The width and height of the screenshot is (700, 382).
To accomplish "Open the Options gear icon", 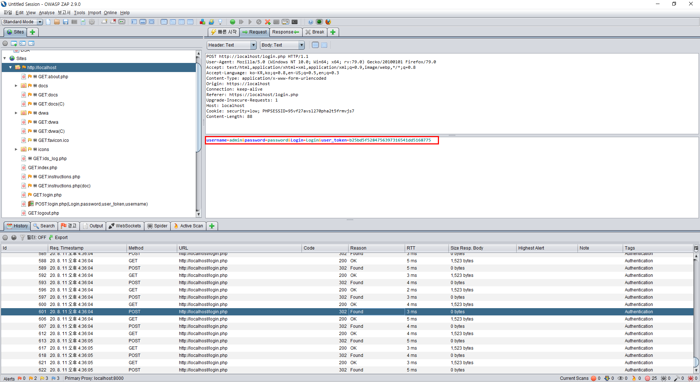I will 92,22.
